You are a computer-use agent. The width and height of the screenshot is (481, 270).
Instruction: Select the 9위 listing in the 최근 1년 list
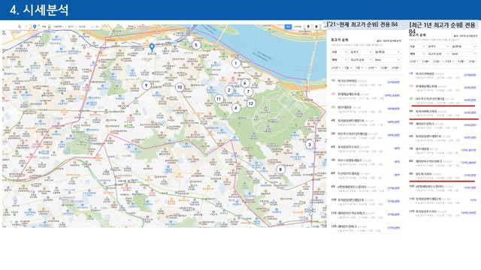pos(443,175)
